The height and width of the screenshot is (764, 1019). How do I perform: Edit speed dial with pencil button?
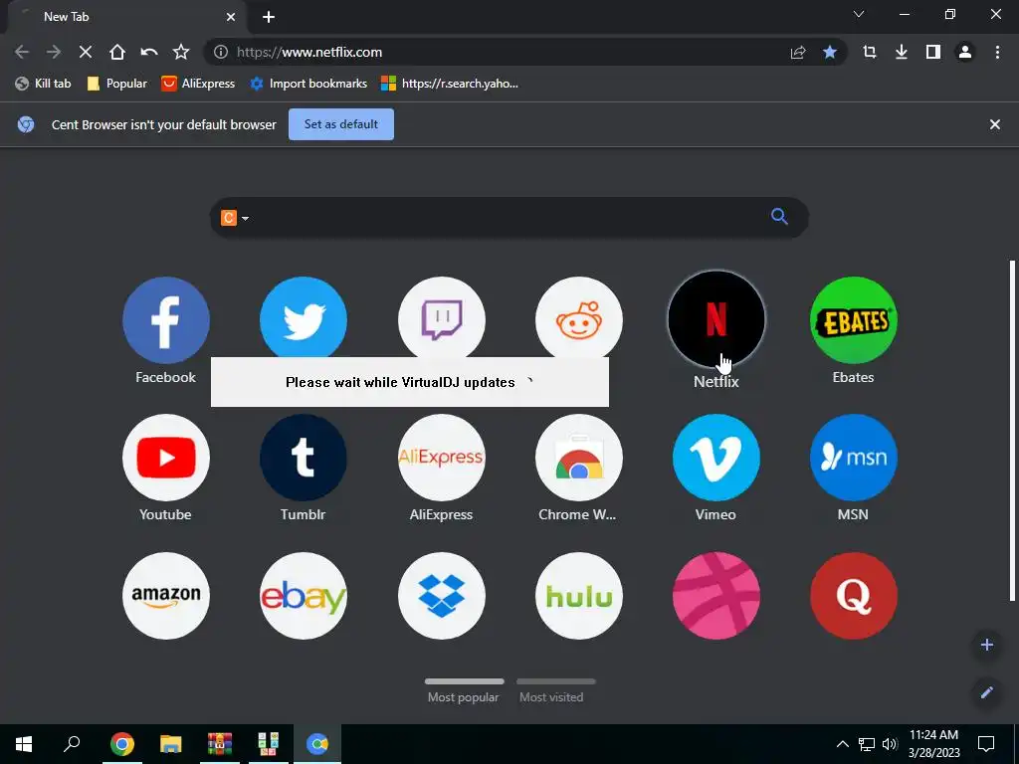click(x=986, y=692)
